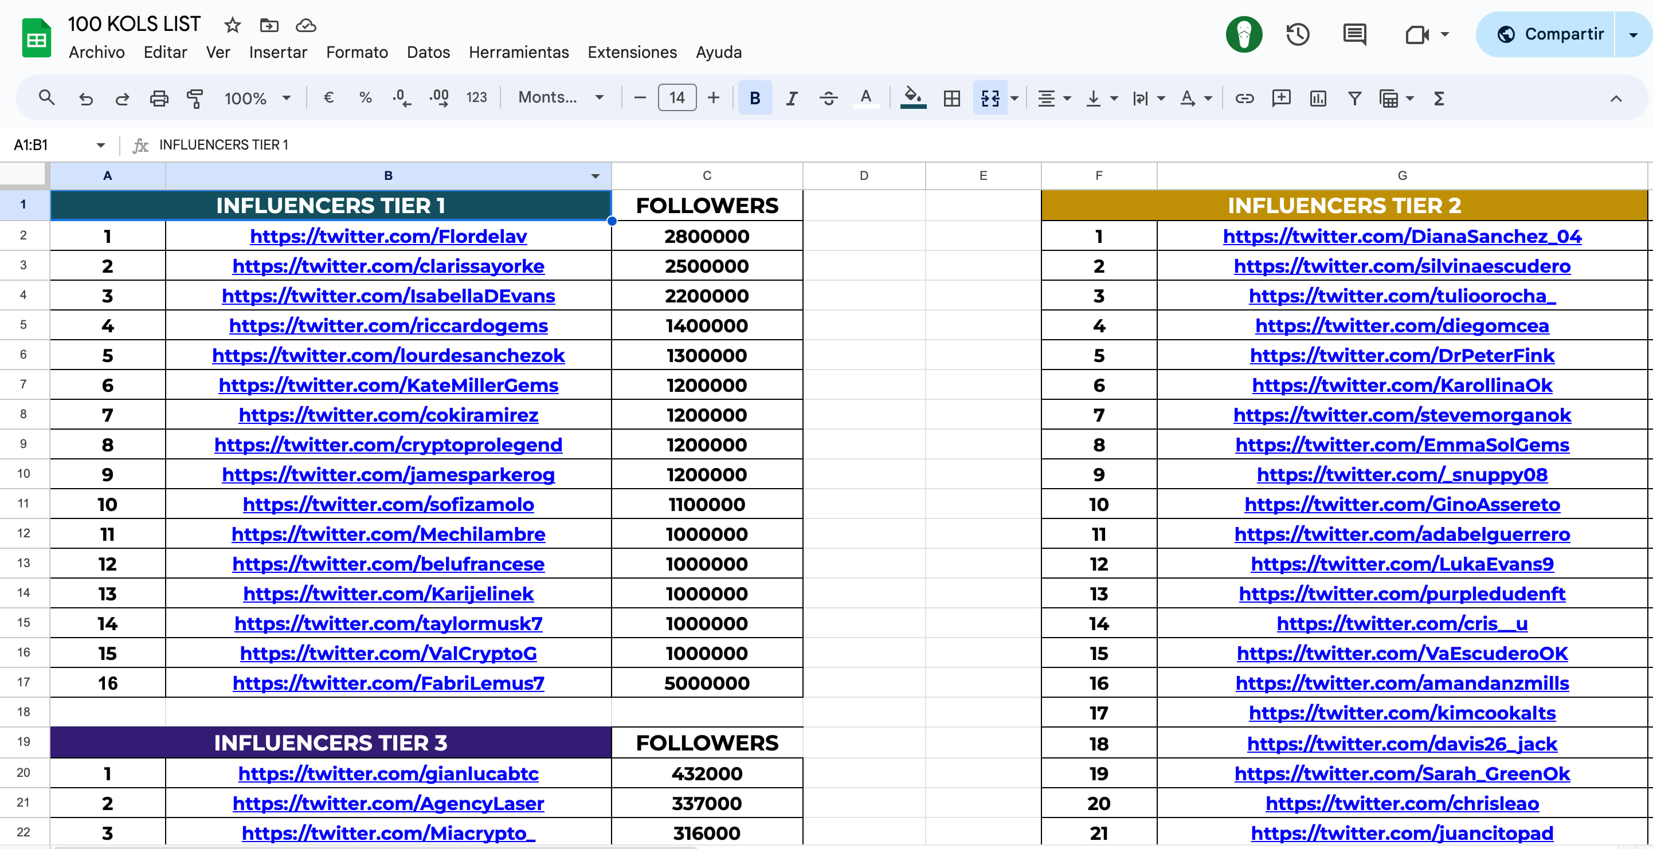Open the Compartir options arrow

pyautogui.click(x=1633, y=34)
